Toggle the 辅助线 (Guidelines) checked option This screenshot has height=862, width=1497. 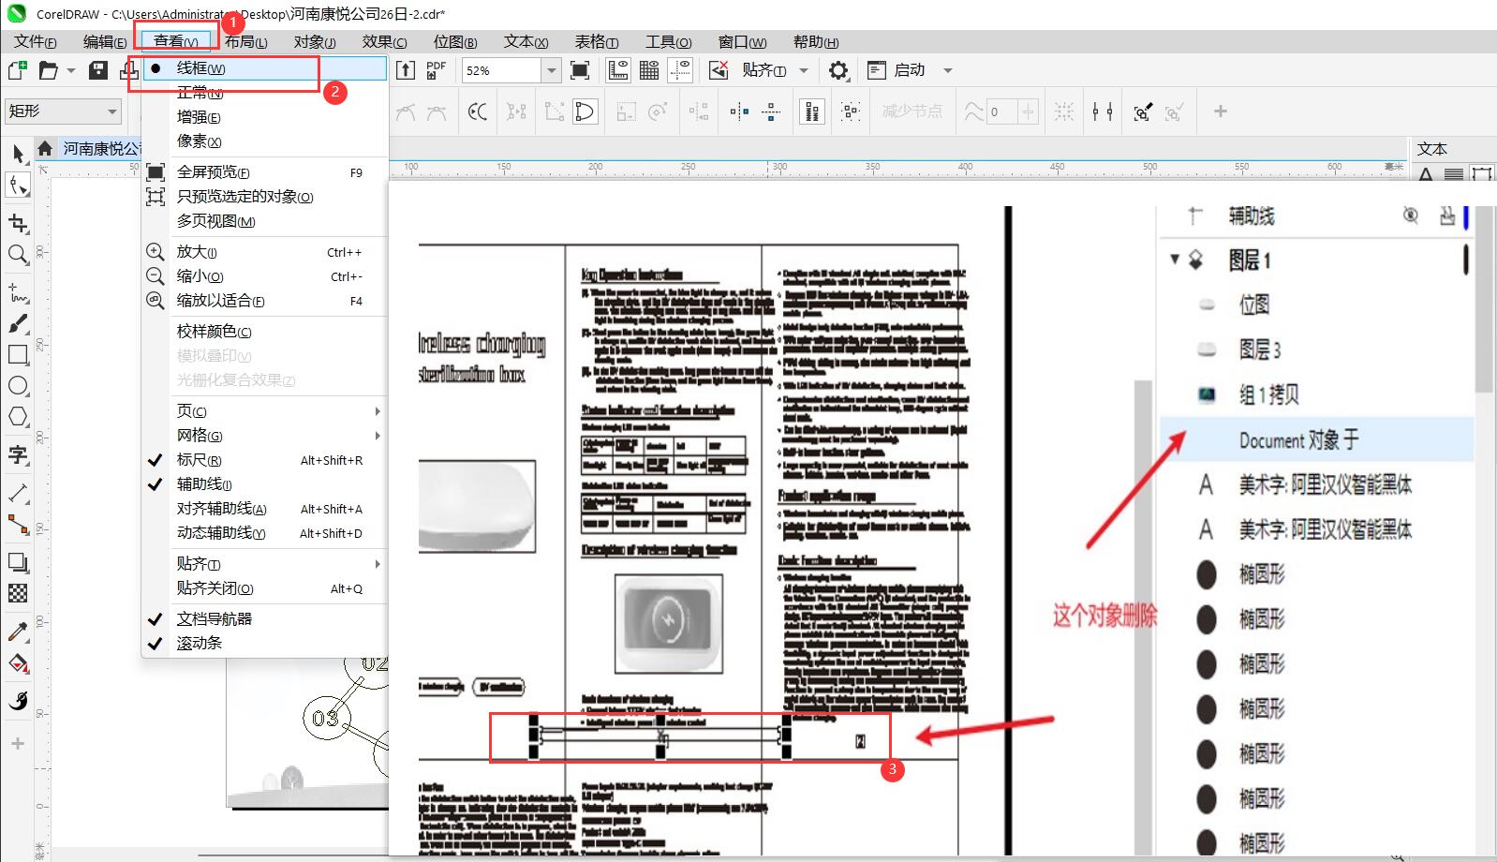[x=203, y=484]
